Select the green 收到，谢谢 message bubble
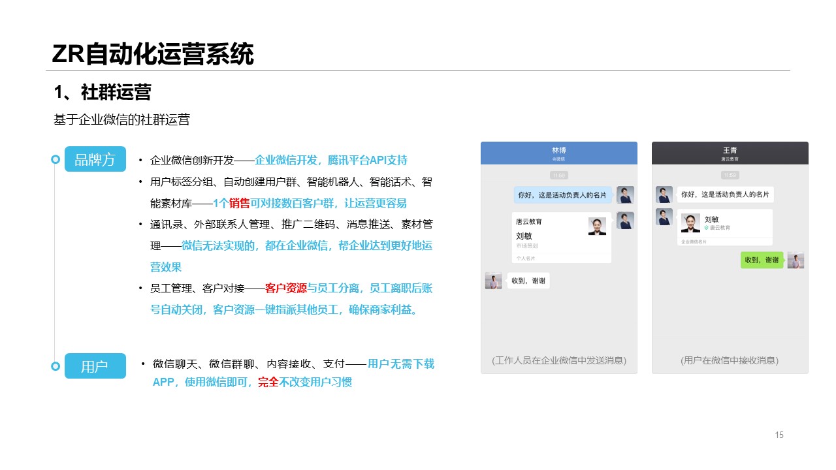Viewport: 836px width, 470px height. click(762, 260)
